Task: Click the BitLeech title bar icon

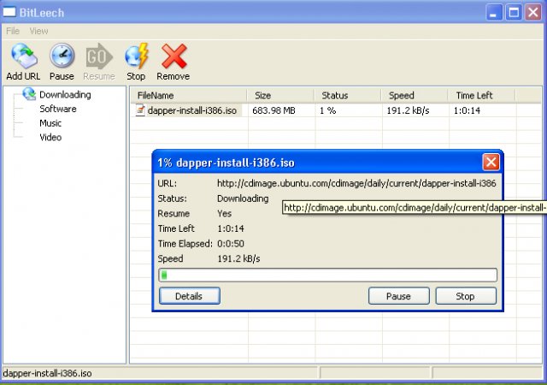Action: point(9,12)
